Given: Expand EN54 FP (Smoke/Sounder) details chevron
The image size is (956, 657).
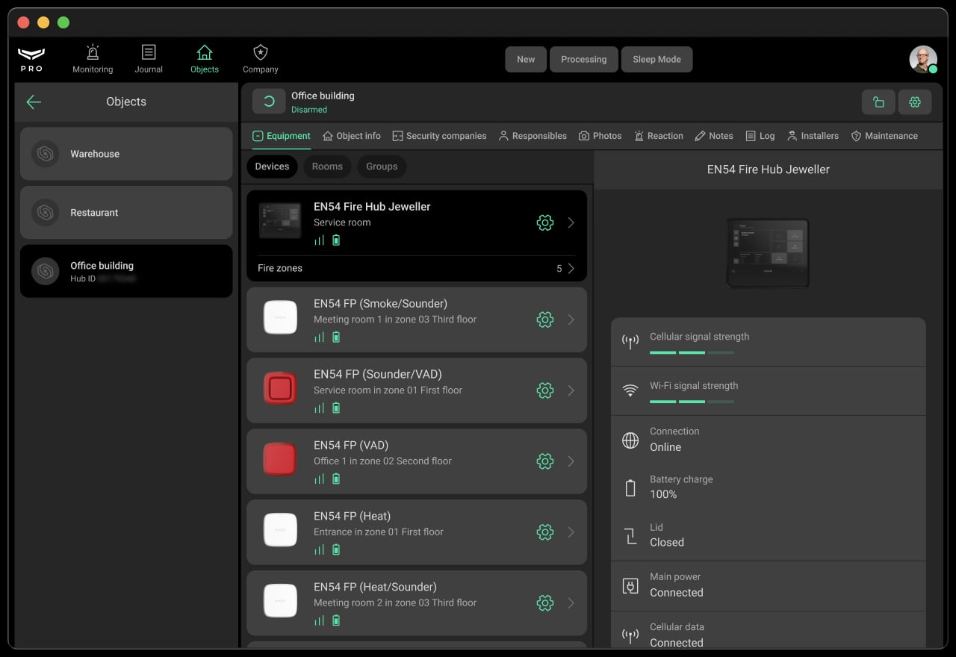Looking at the screenshot, I should pos(571,320).
